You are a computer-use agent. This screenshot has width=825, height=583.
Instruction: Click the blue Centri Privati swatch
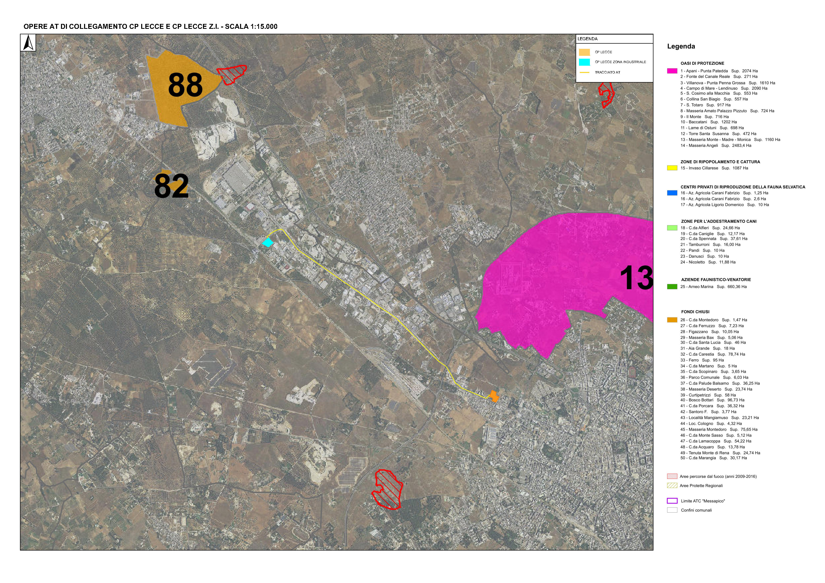672,193
